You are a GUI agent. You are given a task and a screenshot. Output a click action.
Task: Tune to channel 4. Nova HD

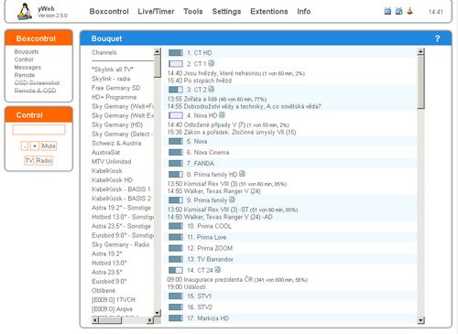tap(202, 115)
